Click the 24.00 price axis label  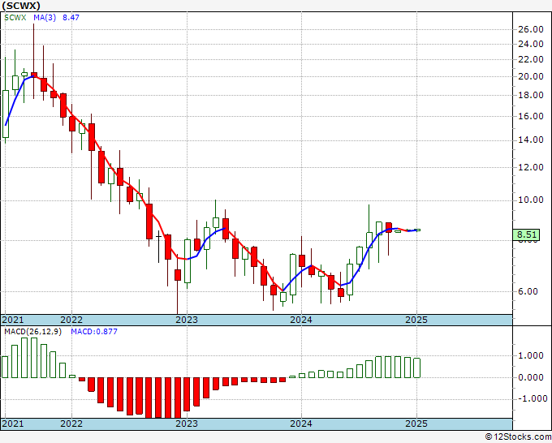click(531, 44)
